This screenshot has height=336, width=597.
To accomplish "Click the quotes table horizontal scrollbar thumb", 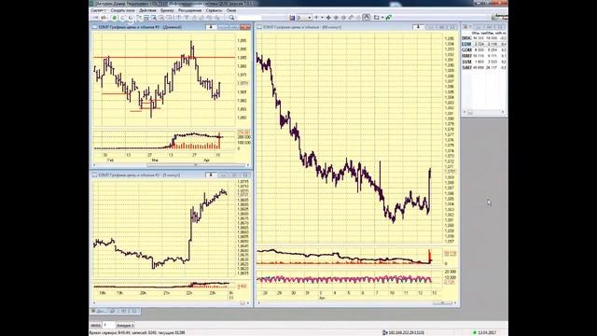I will tap(470, 112).
